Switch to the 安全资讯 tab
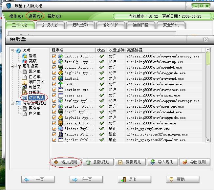This screenshot has width=214, height=190. pos(171,25)
